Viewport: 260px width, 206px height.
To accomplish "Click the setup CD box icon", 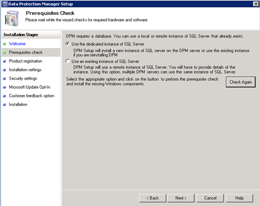I will [x=12, y=18].
